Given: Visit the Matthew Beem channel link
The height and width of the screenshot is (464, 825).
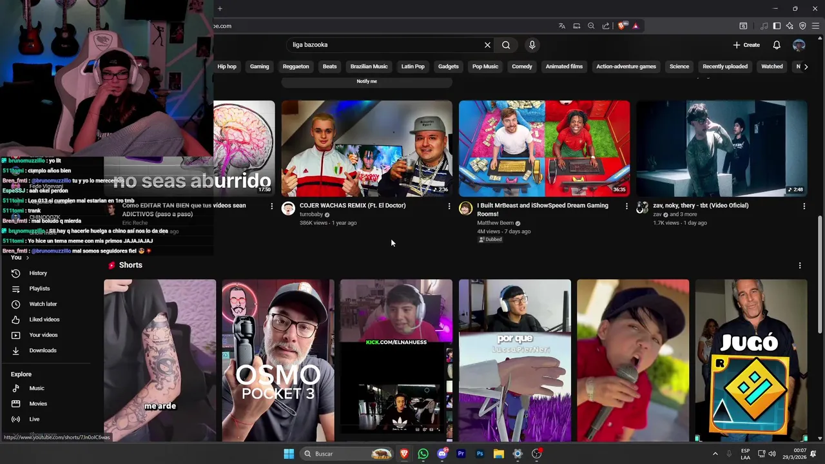Looking at the screenshot, I should [495, 223].
